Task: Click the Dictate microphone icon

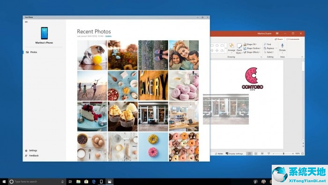Action: [282, 46]
